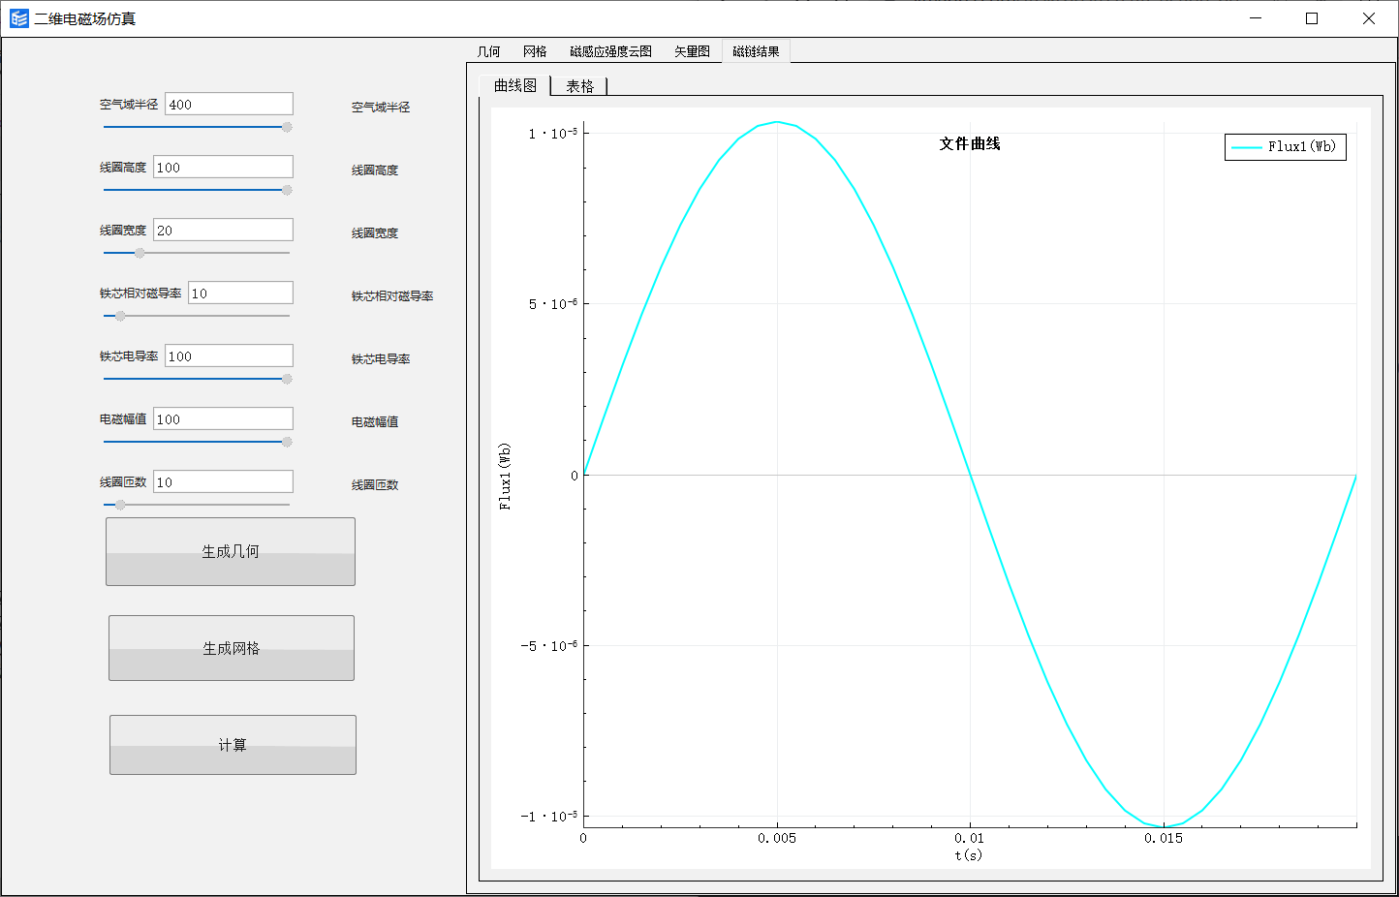Click the right-side 铁芯电导率 description label

pos(381,359)
